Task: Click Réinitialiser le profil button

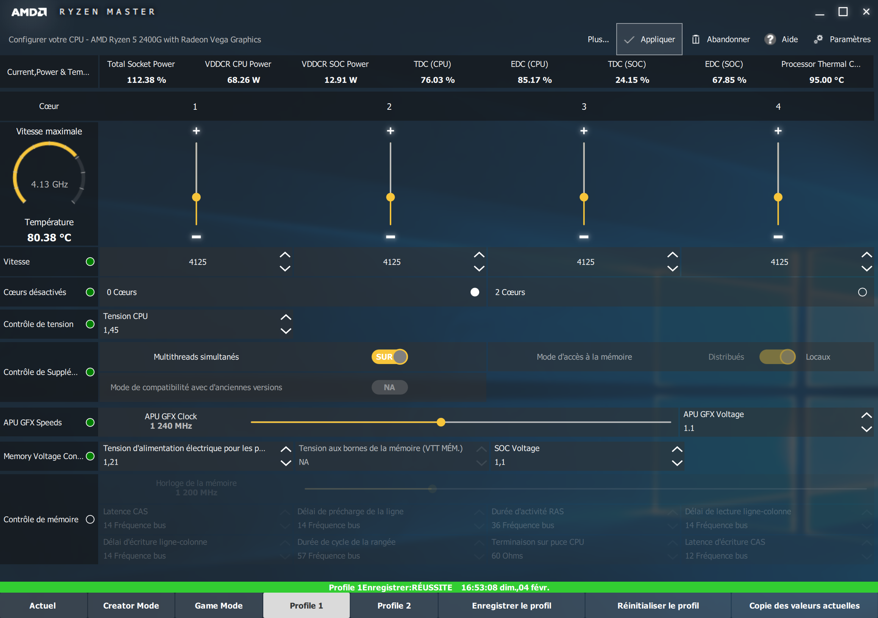Action: tap(658, 606)
